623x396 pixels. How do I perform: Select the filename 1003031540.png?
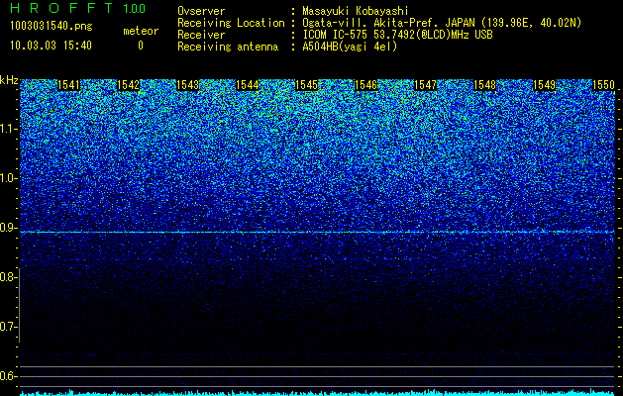(51, 27)
